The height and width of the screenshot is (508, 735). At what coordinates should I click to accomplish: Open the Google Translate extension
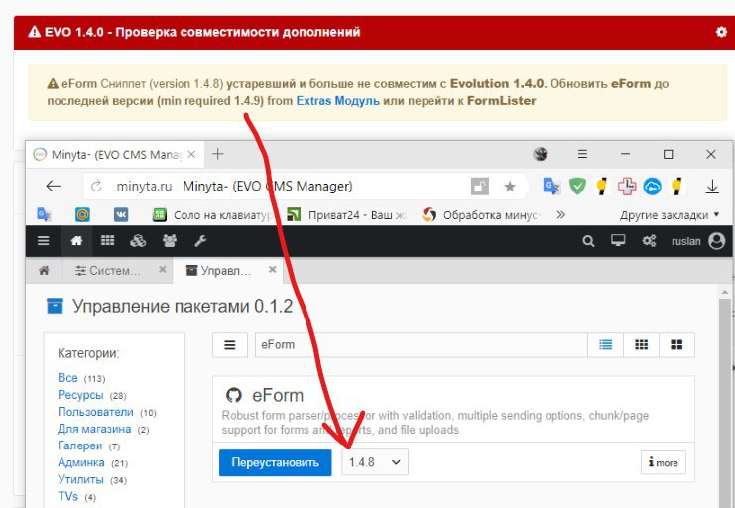551,187
